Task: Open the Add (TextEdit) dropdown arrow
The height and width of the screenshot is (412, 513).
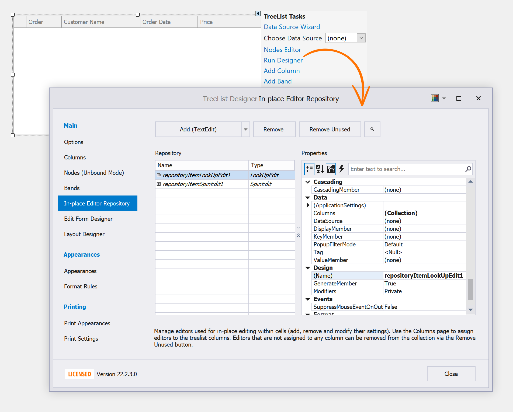Action: pyautogui.click(x=245, y=130)
